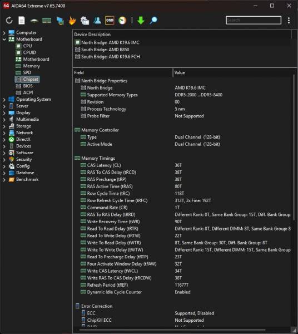Select CPU under Motherboard
The height and width of the screenshot is (334, 298).
23,46
